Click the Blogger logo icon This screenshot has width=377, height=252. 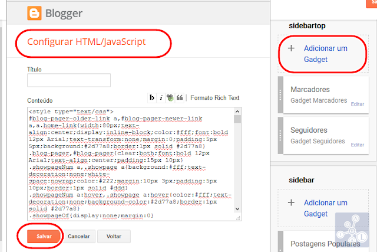(x=34, y=13)
